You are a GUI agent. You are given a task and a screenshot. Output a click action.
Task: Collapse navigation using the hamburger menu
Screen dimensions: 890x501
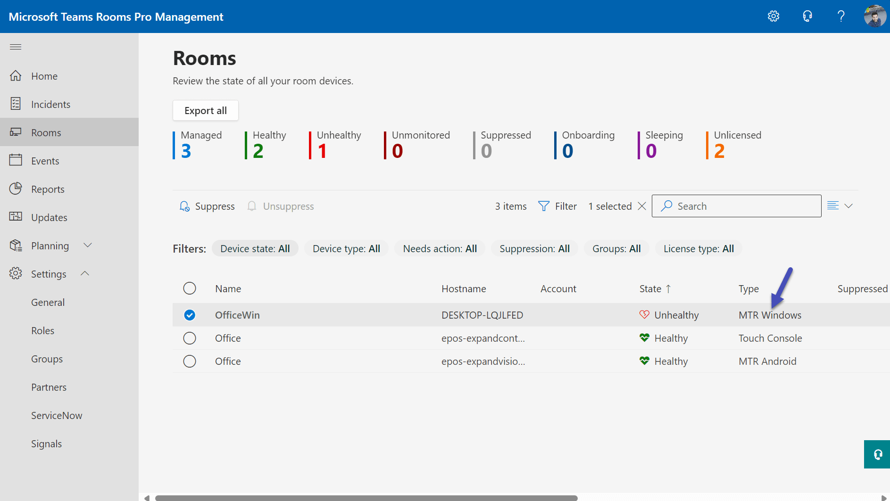(15, 46)
